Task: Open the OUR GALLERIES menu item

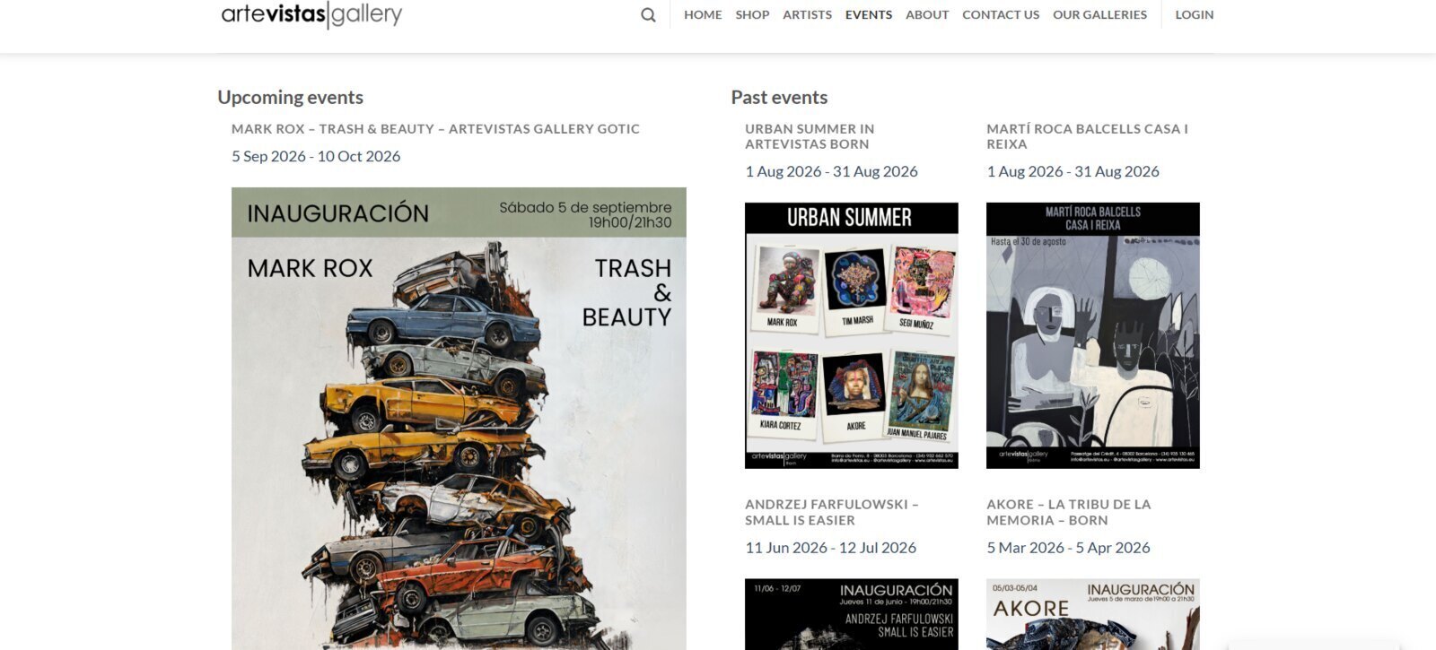Action: pos(1099,14)
